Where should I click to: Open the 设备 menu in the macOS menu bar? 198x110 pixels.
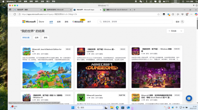42,1
